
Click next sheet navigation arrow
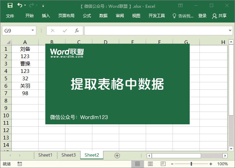[x=19, y=155]
